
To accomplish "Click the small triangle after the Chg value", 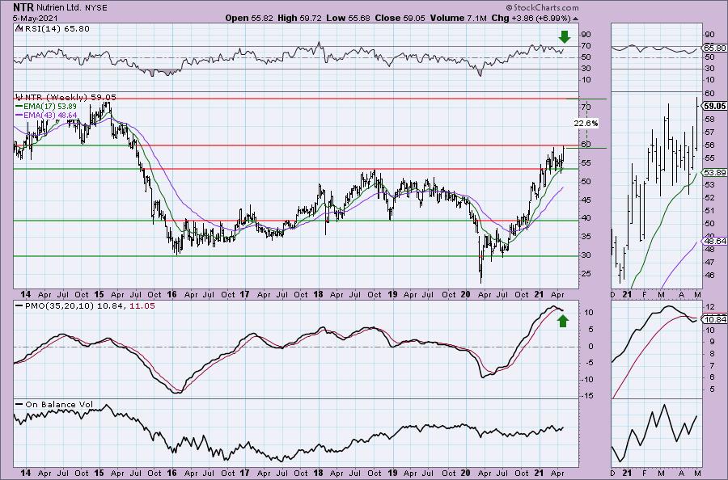I will pos(576,19).
